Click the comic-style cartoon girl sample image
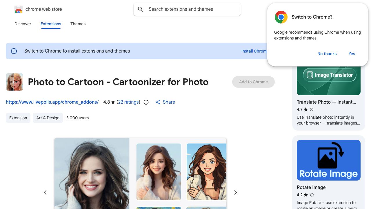371x209 pixels. coord(206,172)
